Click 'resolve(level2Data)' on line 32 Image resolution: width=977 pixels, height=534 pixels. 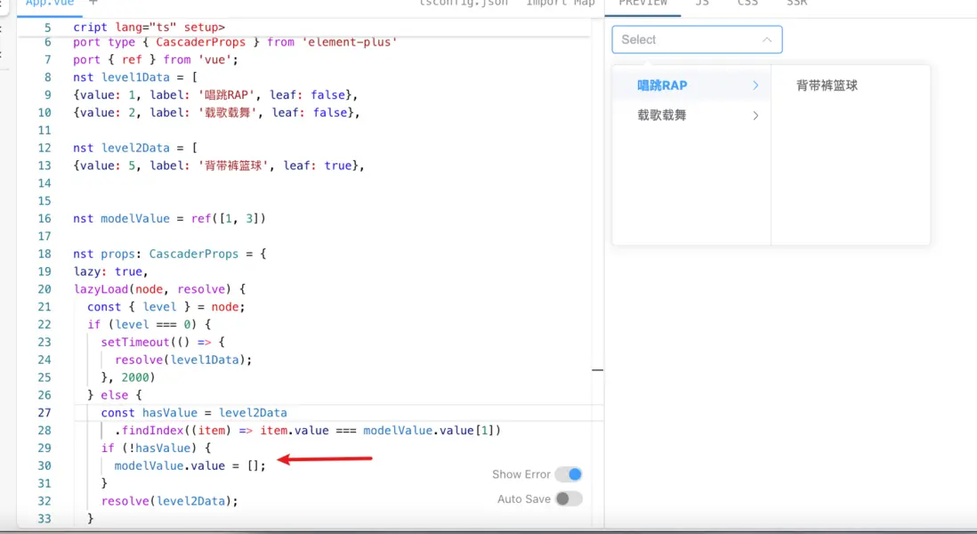tap(169, 501)
